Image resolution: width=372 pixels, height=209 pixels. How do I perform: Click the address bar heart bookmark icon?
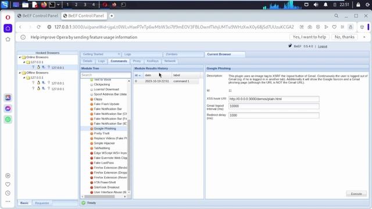[334, 27]
